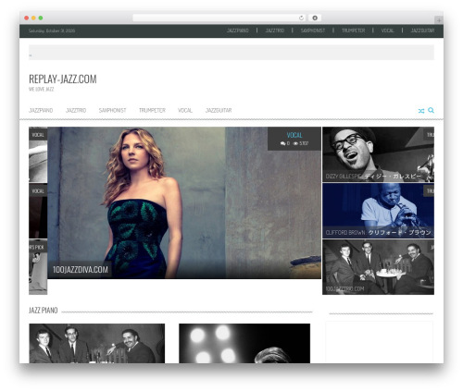Click the JAZZ PIANO section heading

point(44,311)
